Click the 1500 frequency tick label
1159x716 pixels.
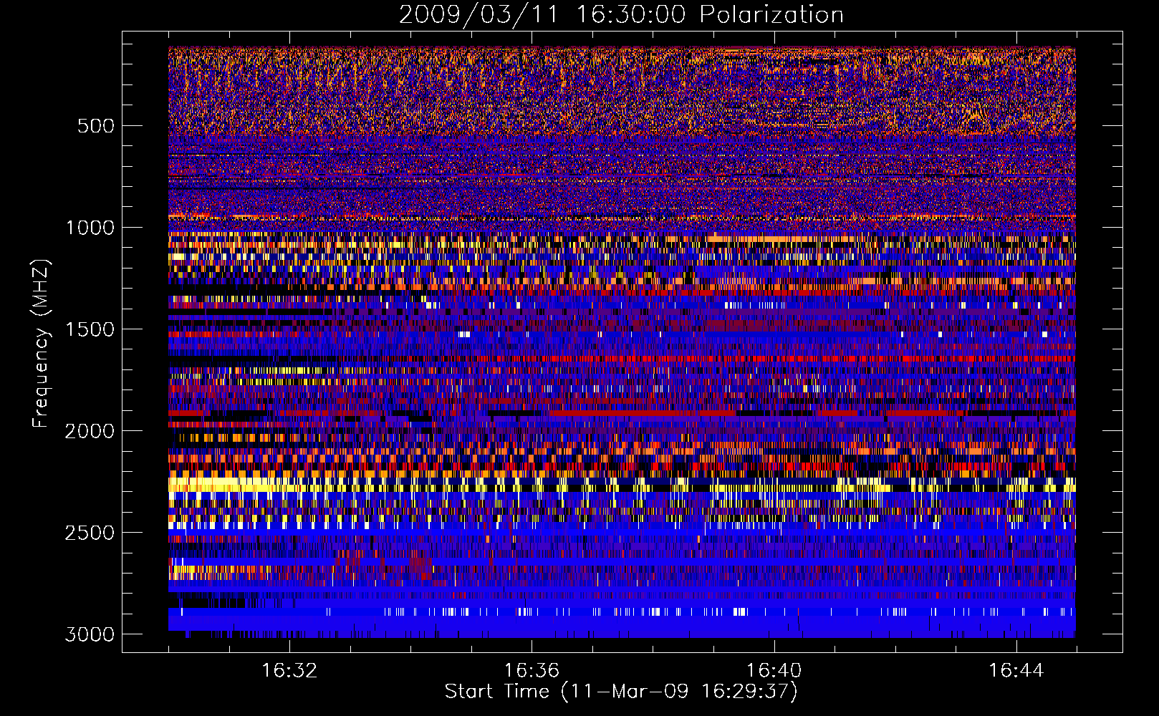click(x=90, y=329)
